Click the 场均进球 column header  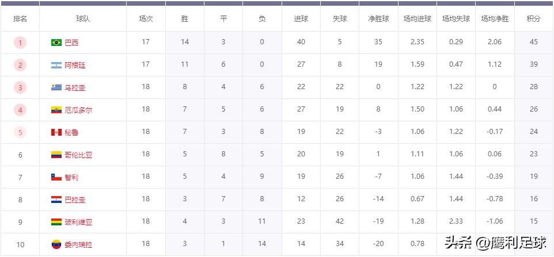tap(418, 19)
